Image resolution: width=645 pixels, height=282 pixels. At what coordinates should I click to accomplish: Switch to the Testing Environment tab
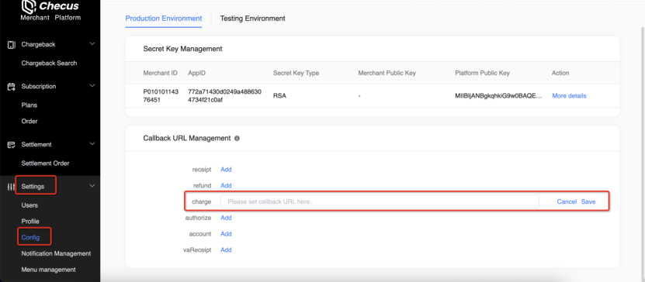point(252,19)
